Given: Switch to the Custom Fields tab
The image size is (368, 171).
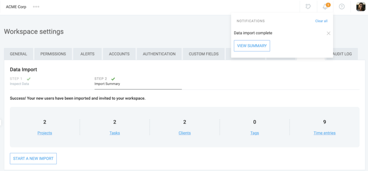Looking at the screenshot, I should [x=203, y=54].
